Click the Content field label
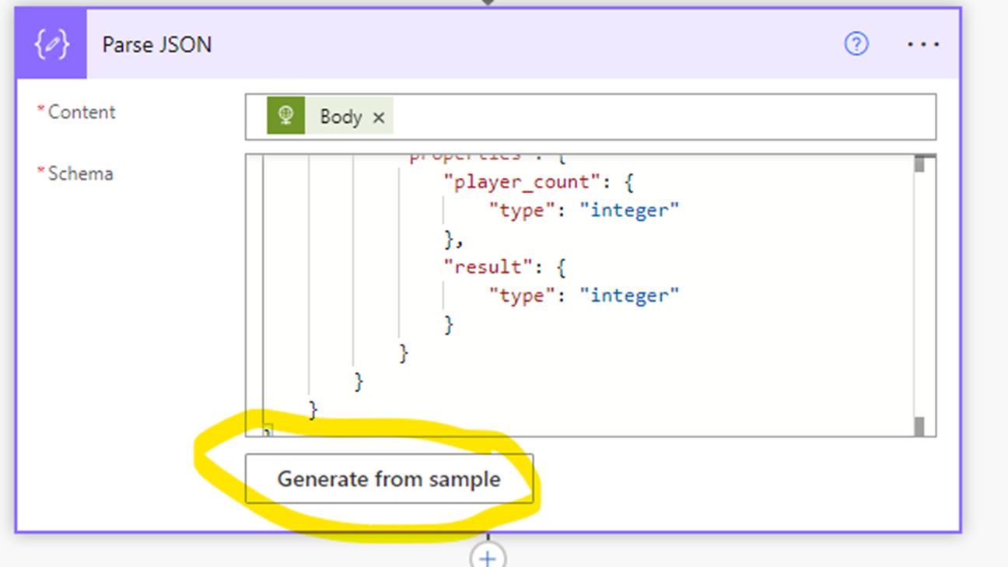 click(x=81, y=112)
